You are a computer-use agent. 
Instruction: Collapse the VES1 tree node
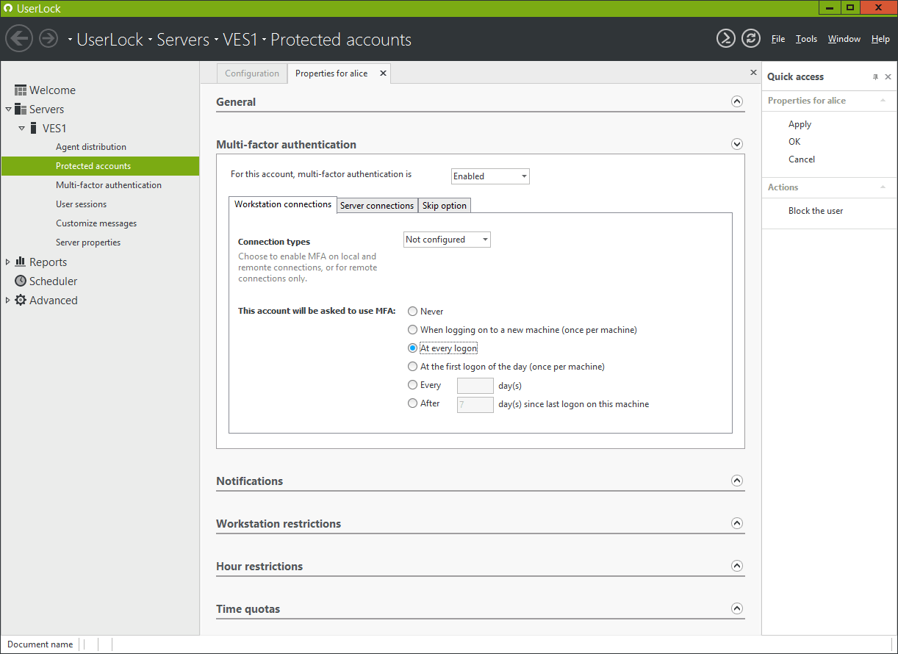(22, 129)
